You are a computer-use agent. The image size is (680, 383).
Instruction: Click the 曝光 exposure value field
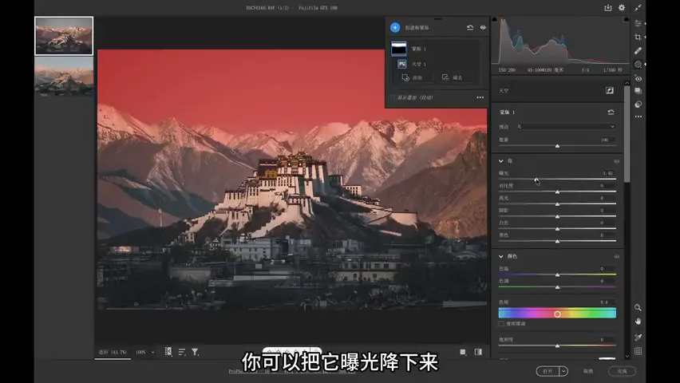607,173
